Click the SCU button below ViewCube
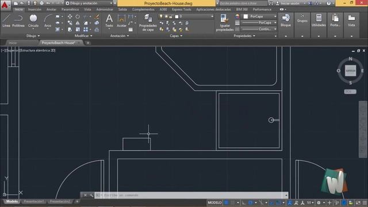This screenshot has height=207, width=368. coord(350,91)
